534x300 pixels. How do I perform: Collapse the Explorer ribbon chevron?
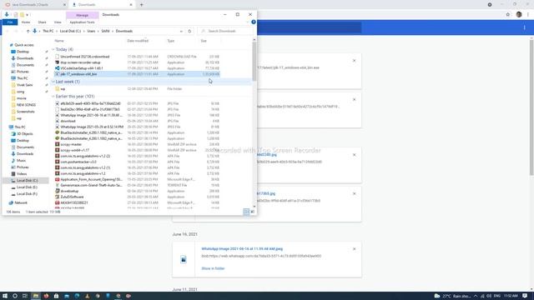pos(248,22)
